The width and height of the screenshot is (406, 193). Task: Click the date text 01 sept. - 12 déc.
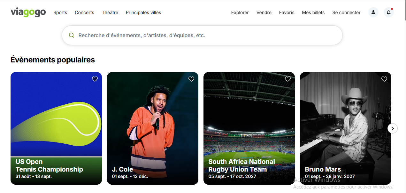coord(130,176)
